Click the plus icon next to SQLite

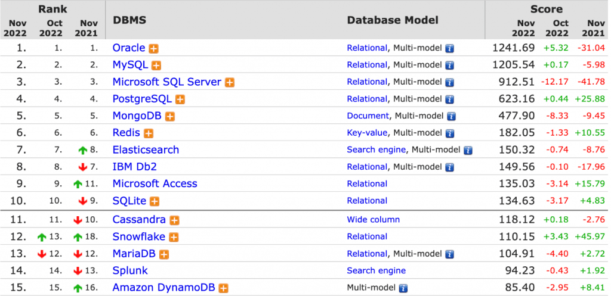(155, 201)
